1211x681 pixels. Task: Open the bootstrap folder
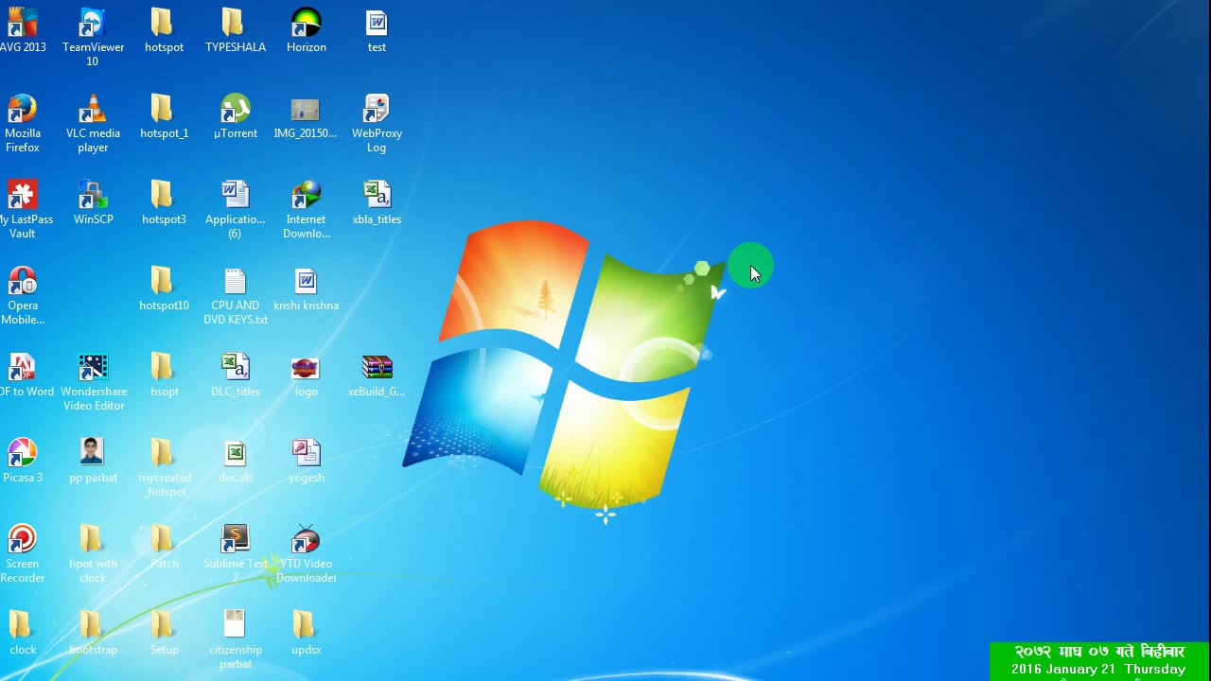93,633
